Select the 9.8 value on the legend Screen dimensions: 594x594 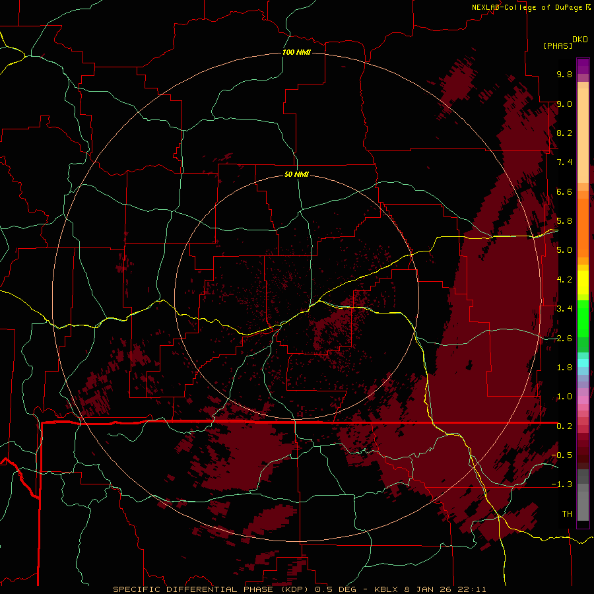pos(564,74)
